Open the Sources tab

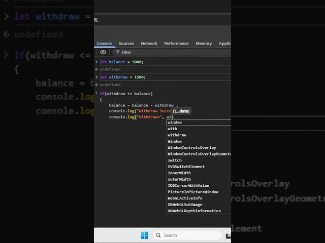coord(126,44)
